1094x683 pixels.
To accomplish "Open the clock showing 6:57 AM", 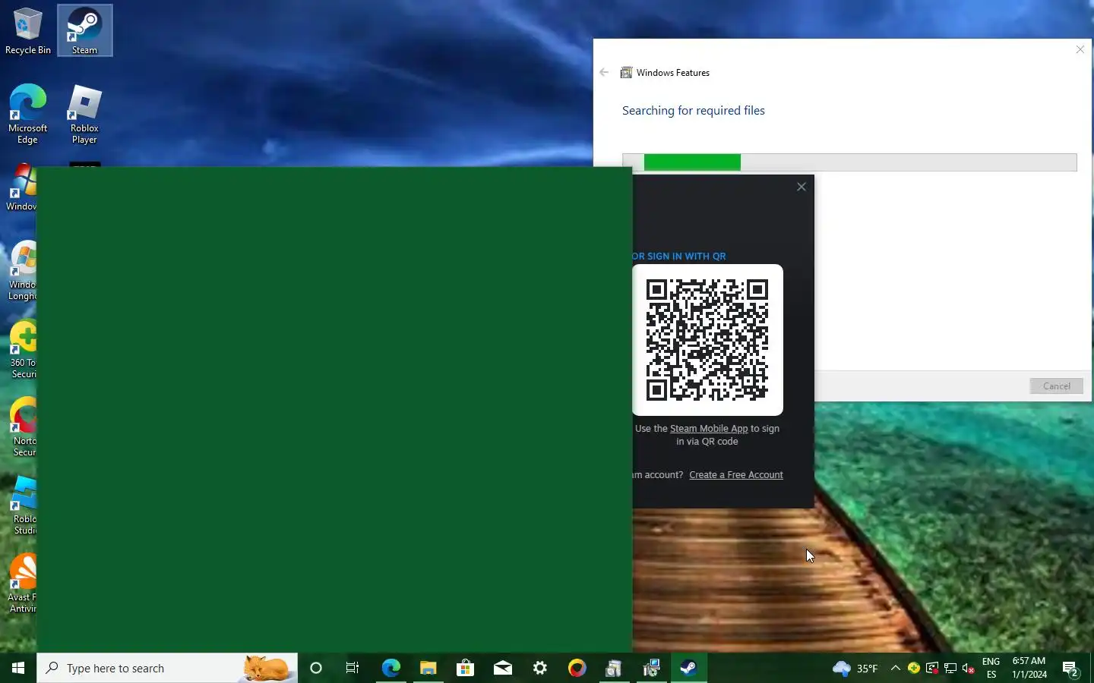I will click(1029, 668).
